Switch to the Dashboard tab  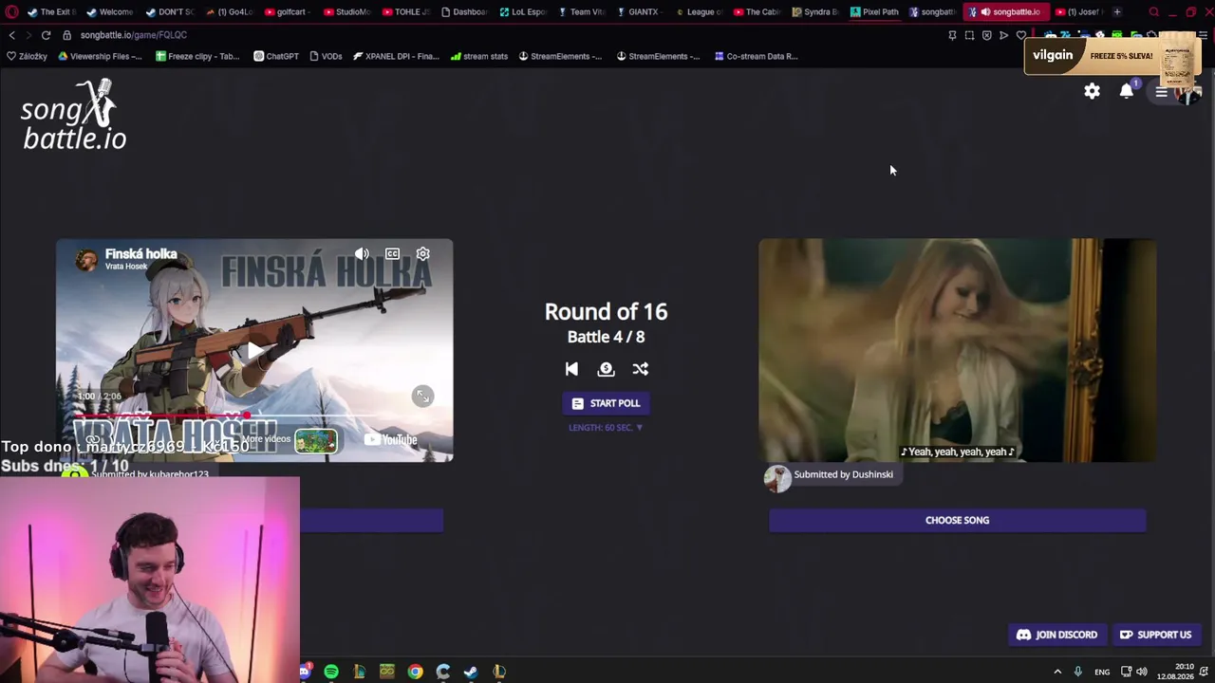point(463,12)
